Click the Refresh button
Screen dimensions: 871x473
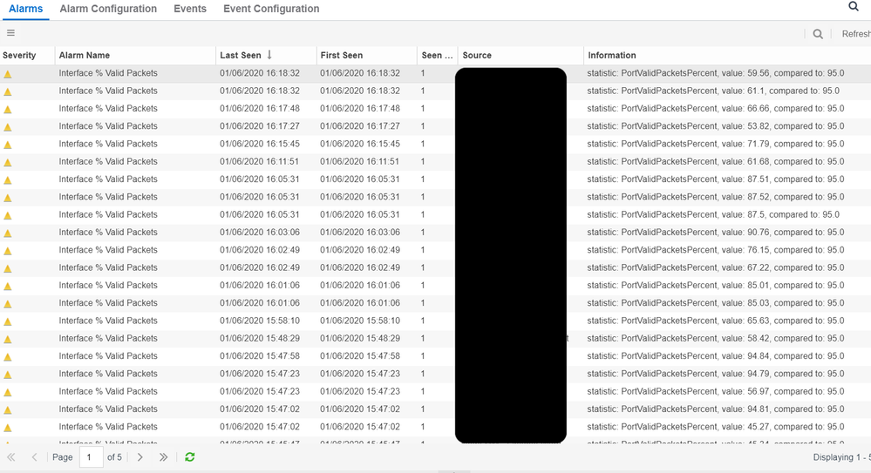tap(856, 34)
